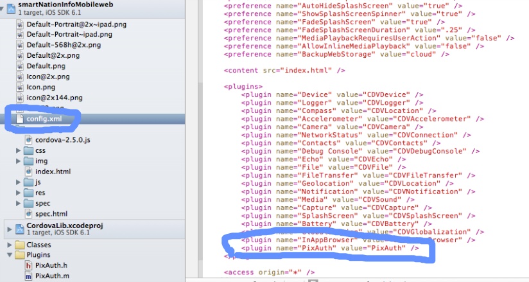Collapse the Plugins group
The width and height of the screenshot is (529, 282).
click(x=10, y=255)
